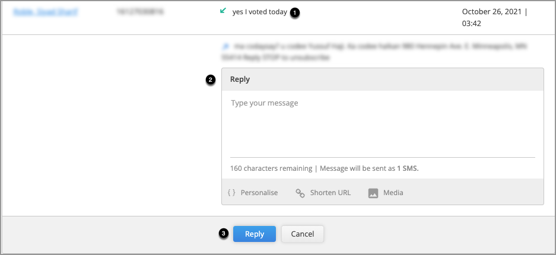Click the 'yes I voted today' message
The image size is (556, 255).
coord(259,12)
